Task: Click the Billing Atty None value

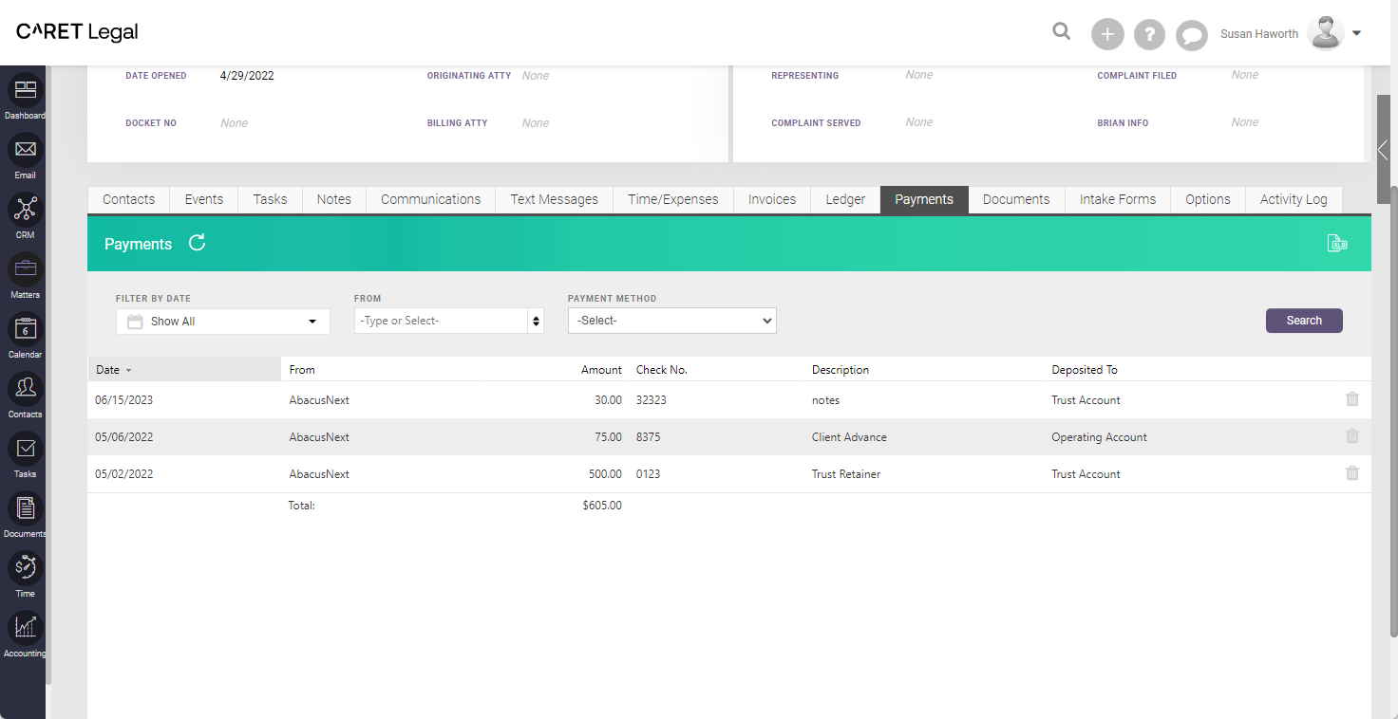Action: (x=536, y=123)
